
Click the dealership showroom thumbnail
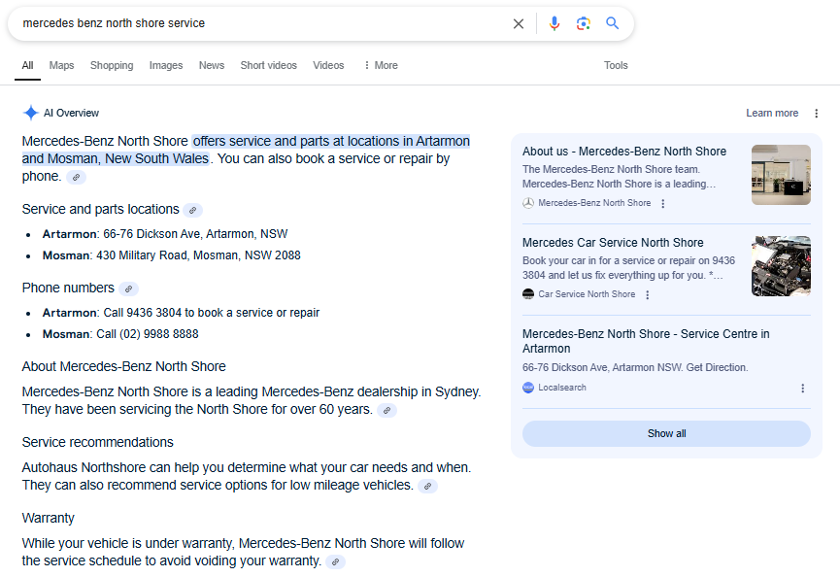click(781, 175)
